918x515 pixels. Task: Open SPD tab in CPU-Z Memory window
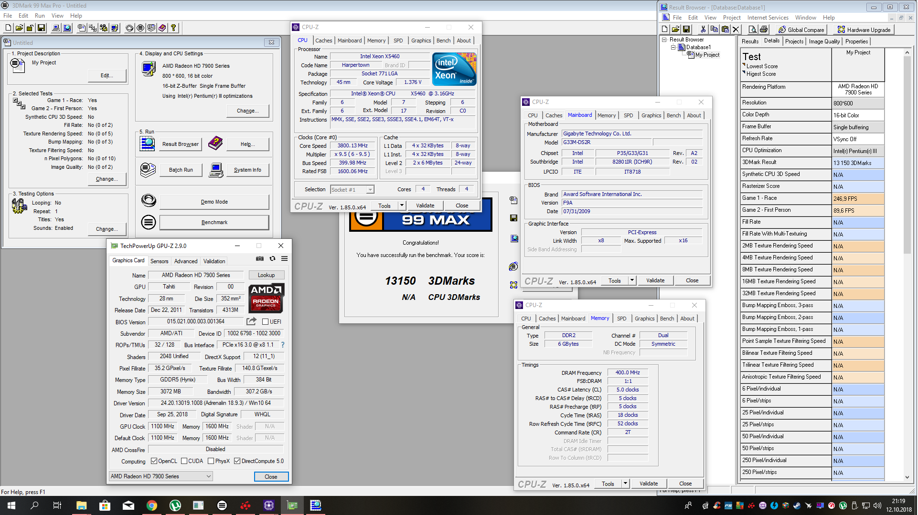(621, 319)
